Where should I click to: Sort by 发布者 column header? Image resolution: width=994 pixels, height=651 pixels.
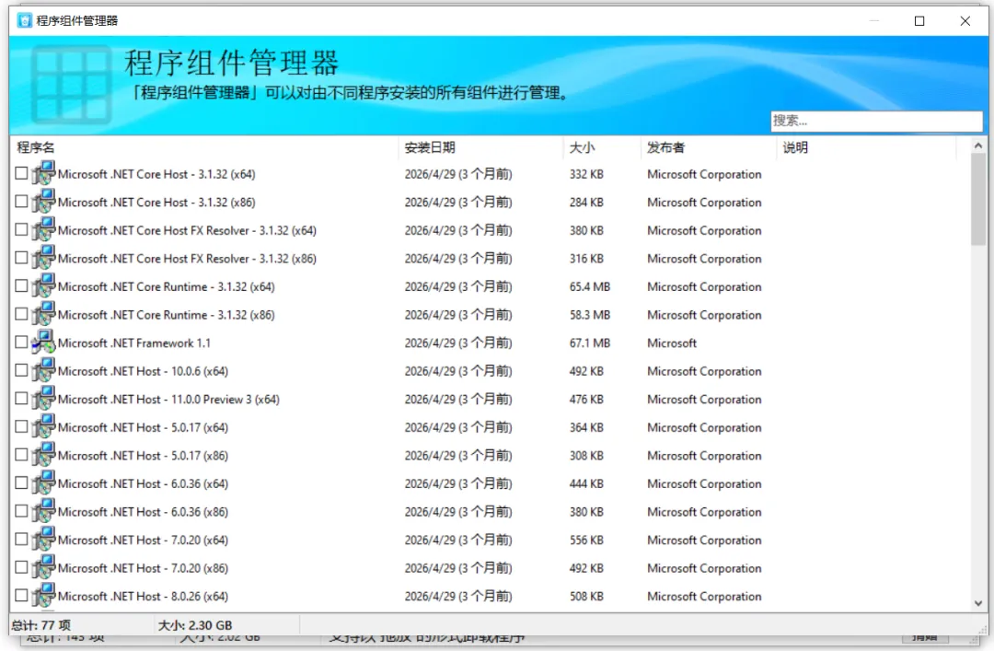708,147
